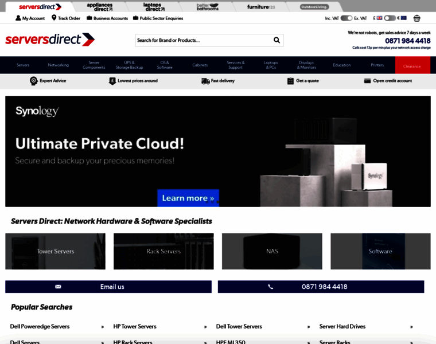Click the Get a quote clipboard icon
The width and height of the screenshot is (436, 344).
point(290,81)
